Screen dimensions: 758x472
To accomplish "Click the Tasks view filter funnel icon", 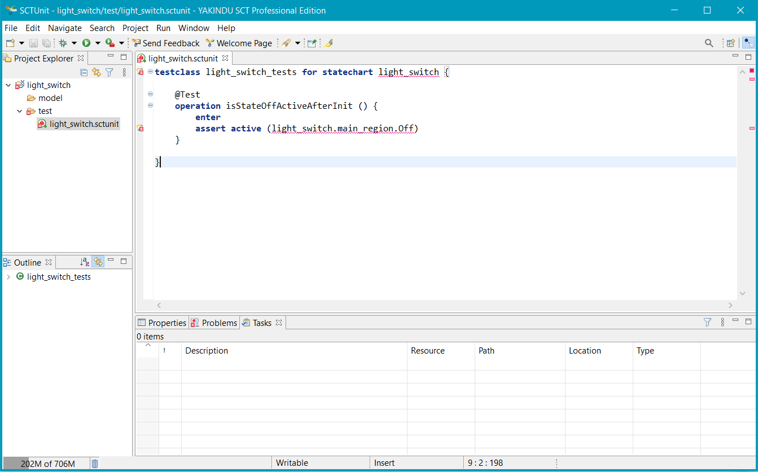I will tap(707, 323).
